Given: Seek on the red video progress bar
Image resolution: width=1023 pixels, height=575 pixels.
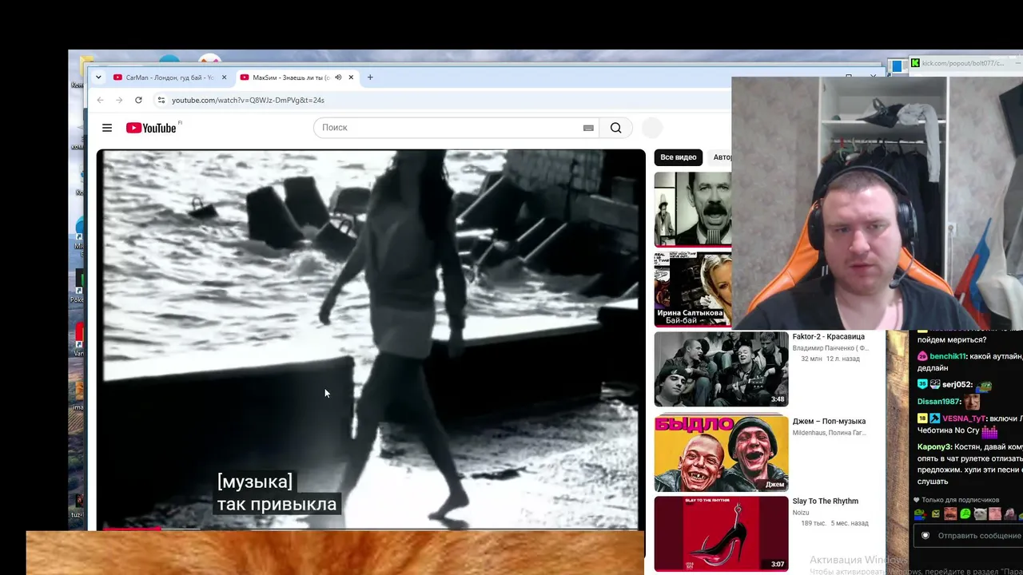Looking at the screenshot, I should 132,528.
